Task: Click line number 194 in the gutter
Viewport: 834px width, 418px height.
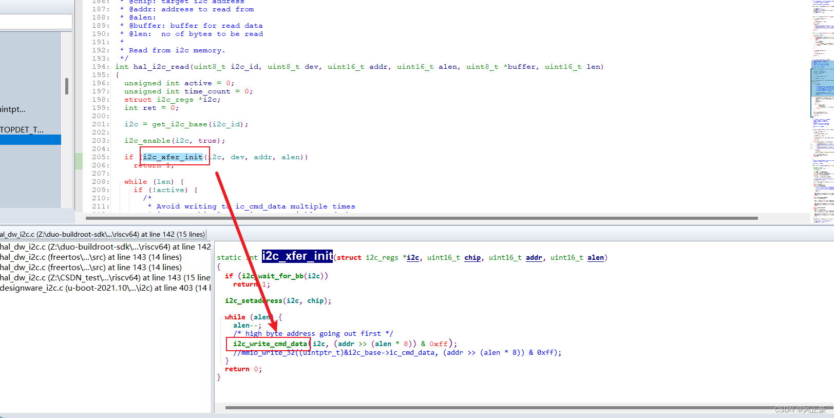Action: 100,67
